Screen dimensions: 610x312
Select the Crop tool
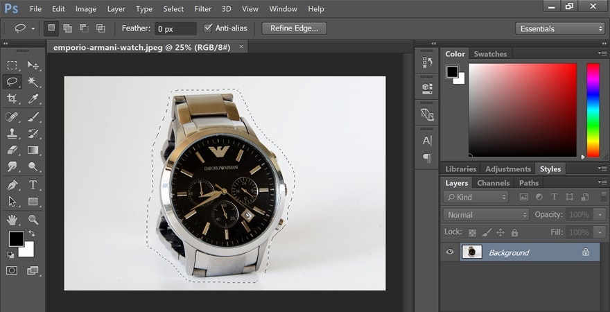coord(12,99)
